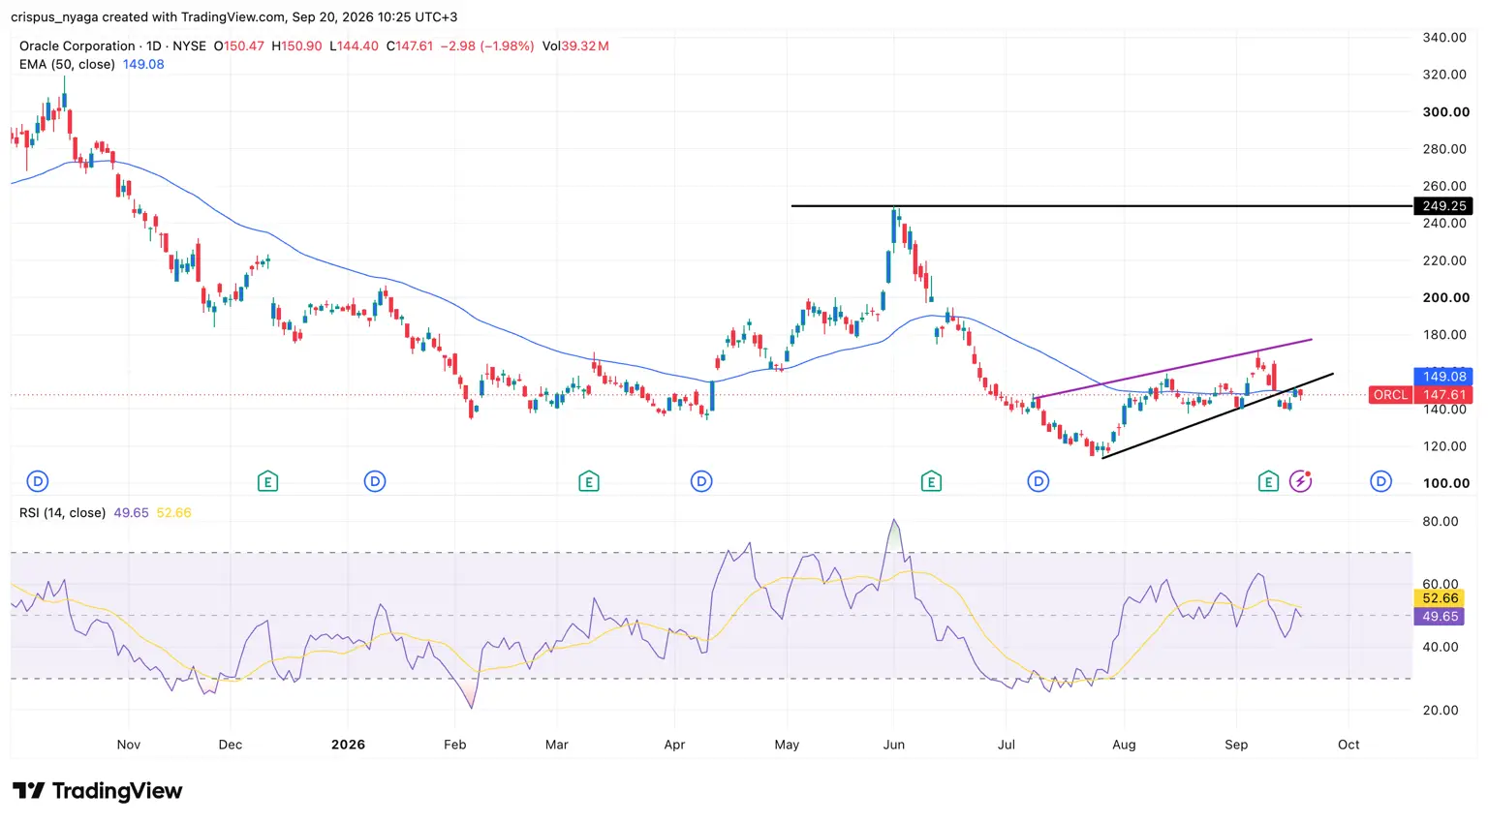The width and height of the screenshot is (1488, 823).
Task: Click the 180.00 price axis label
Action: tap(1444, 335)
